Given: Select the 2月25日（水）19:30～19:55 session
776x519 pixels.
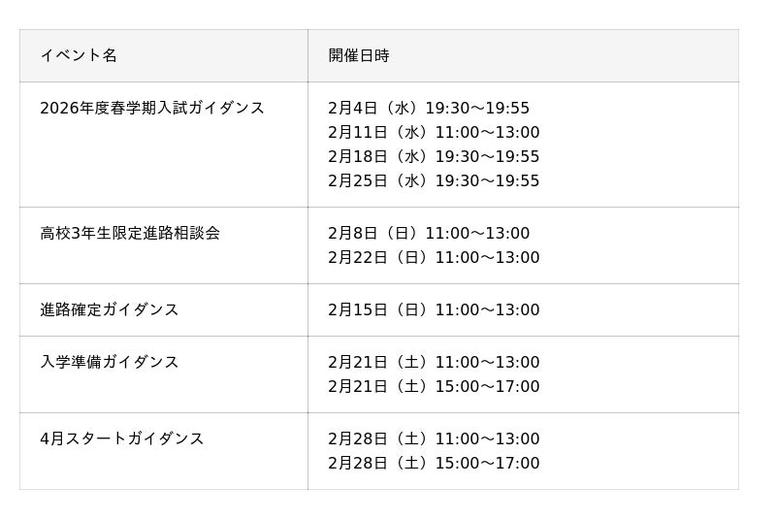Looking at the screenshot, I should (434, 180).
